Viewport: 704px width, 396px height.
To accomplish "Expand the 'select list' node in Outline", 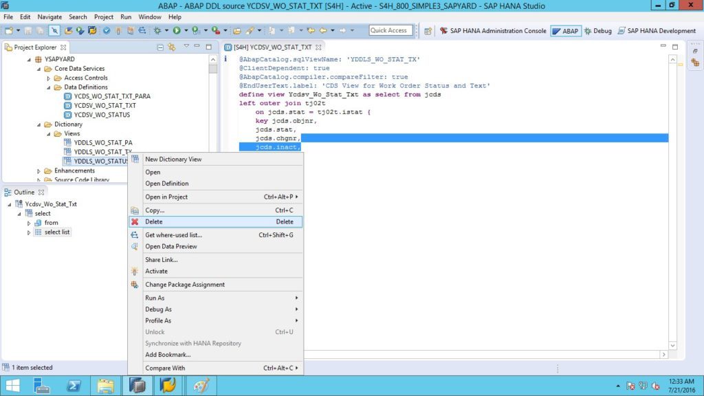I will tap(29, 232).
